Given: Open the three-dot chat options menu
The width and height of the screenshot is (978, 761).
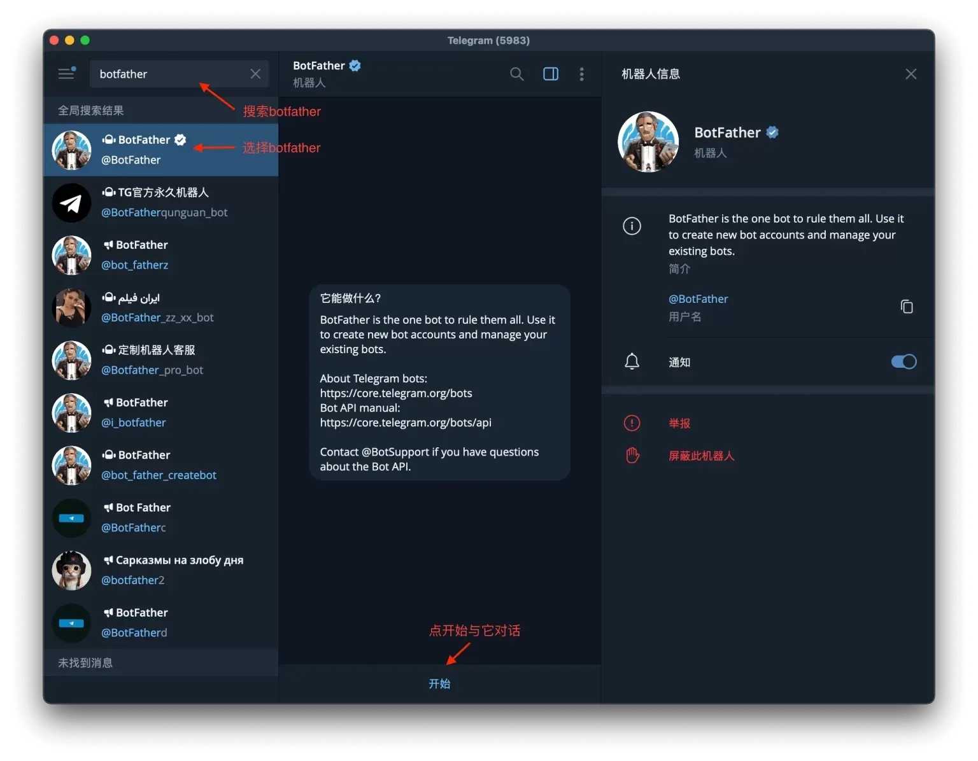Looking at the screenshot, I should point(581,74).
